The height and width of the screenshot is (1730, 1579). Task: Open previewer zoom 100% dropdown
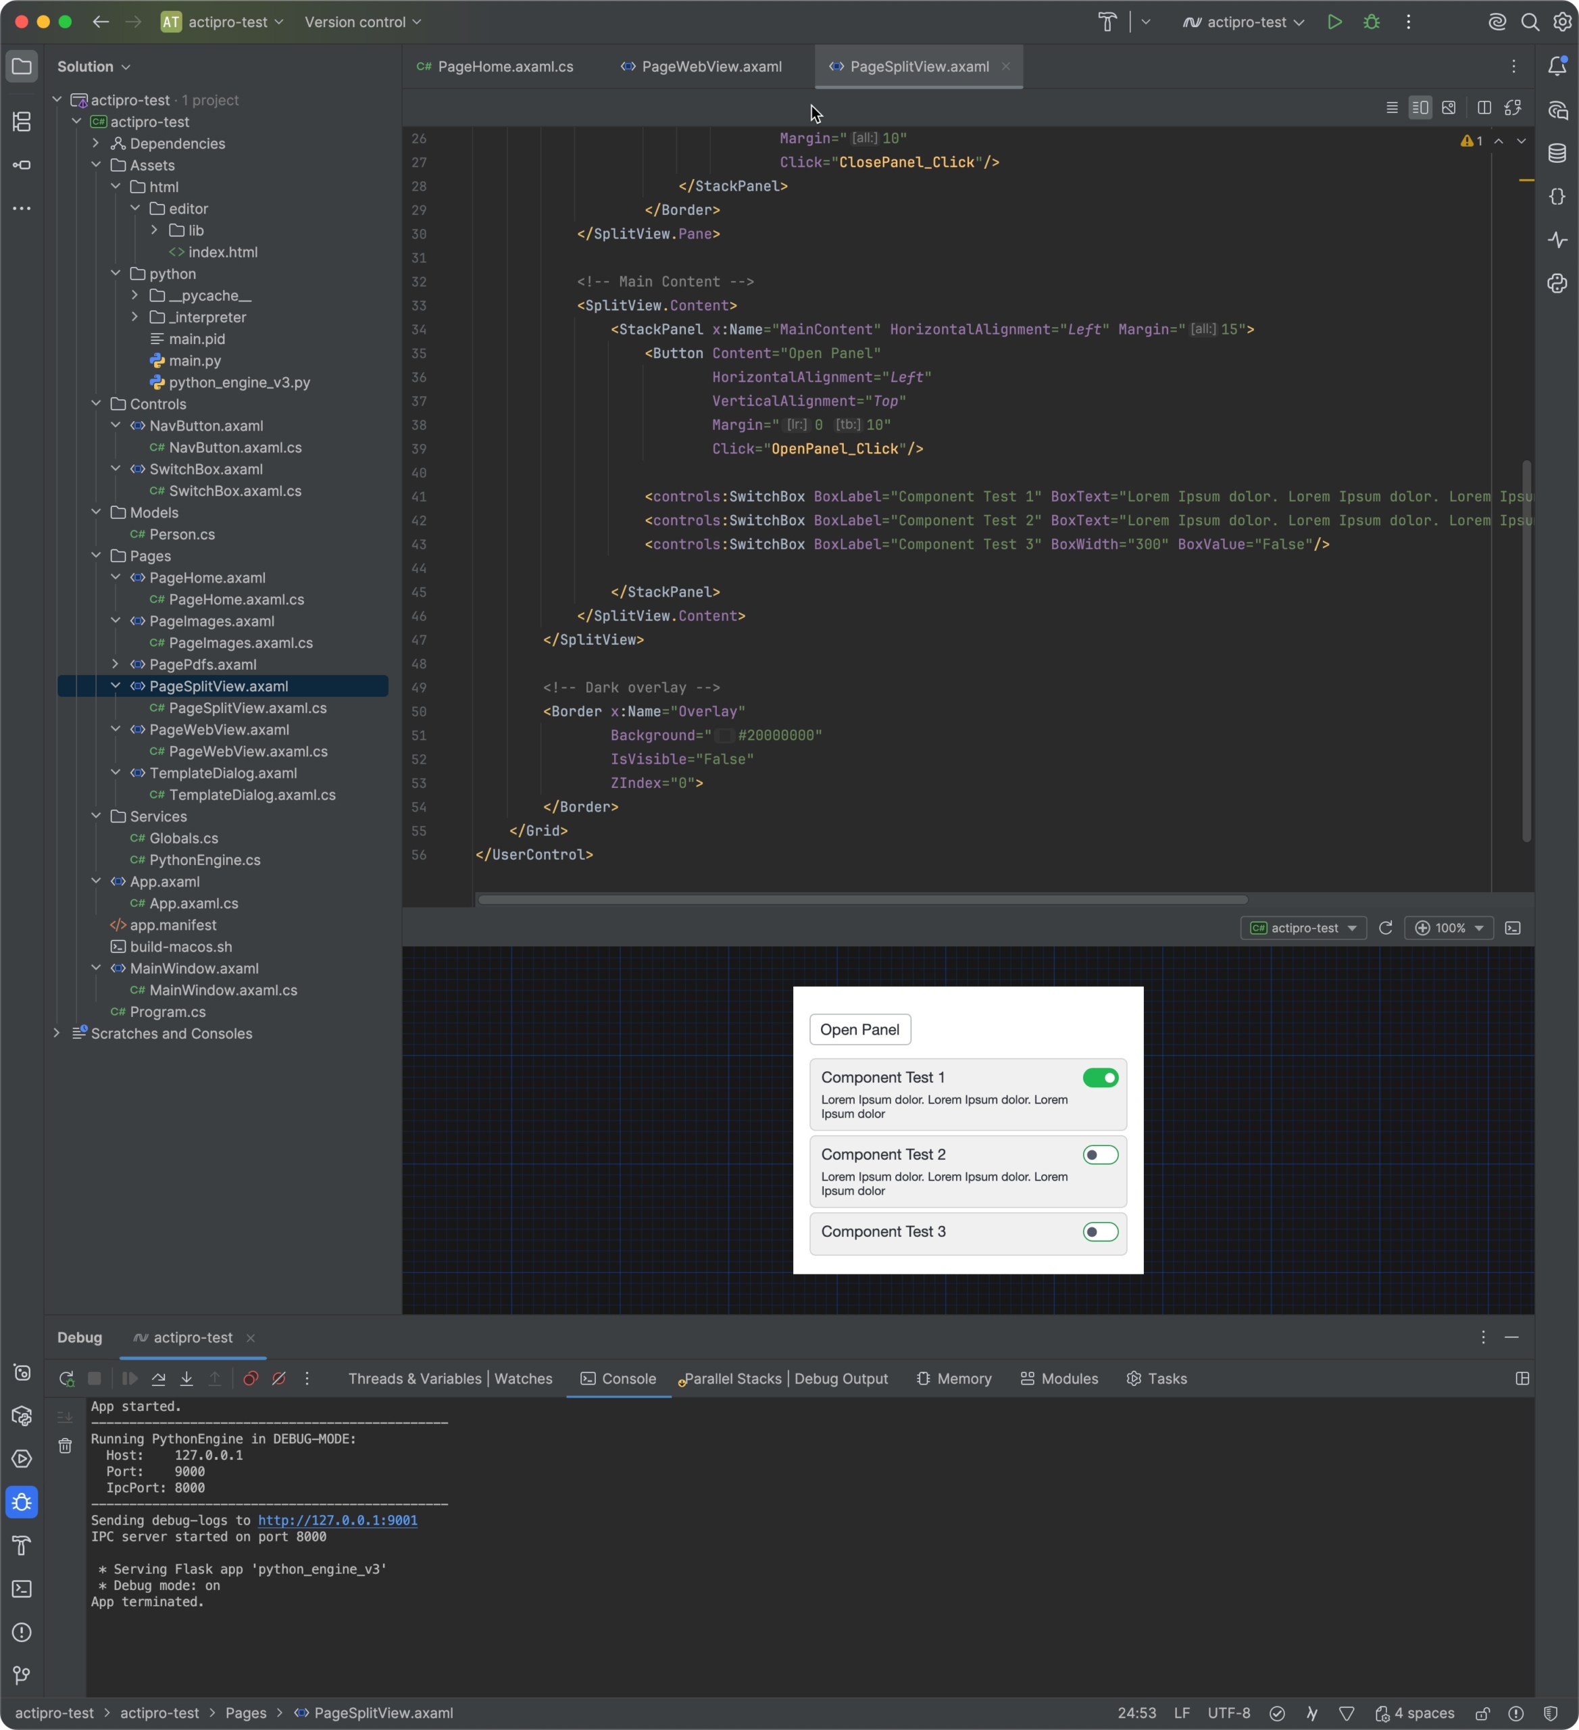click(1449, 928)
